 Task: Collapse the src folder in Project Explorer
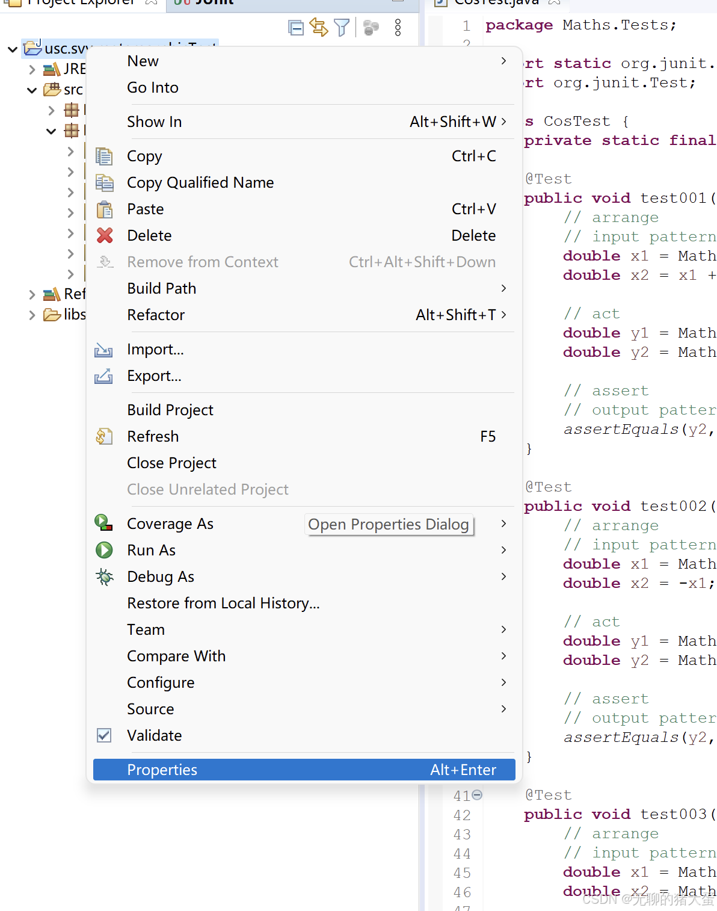pyautogui.click(x=32, y=89)
